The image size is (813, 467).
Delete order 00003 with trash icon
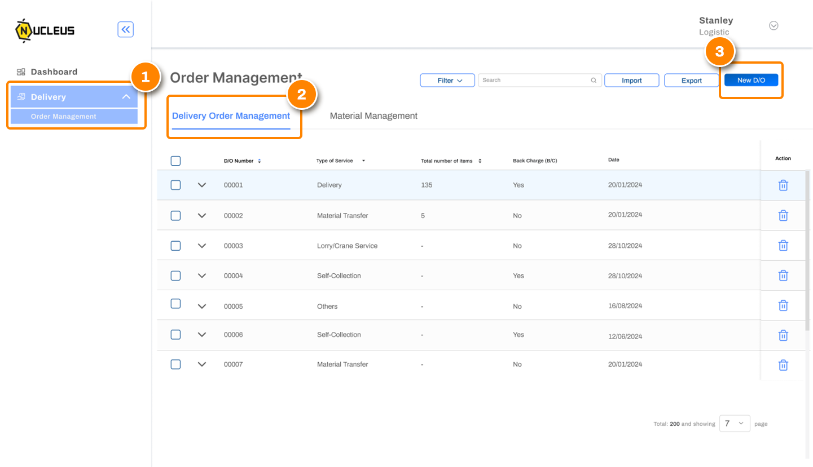[783, 246]
